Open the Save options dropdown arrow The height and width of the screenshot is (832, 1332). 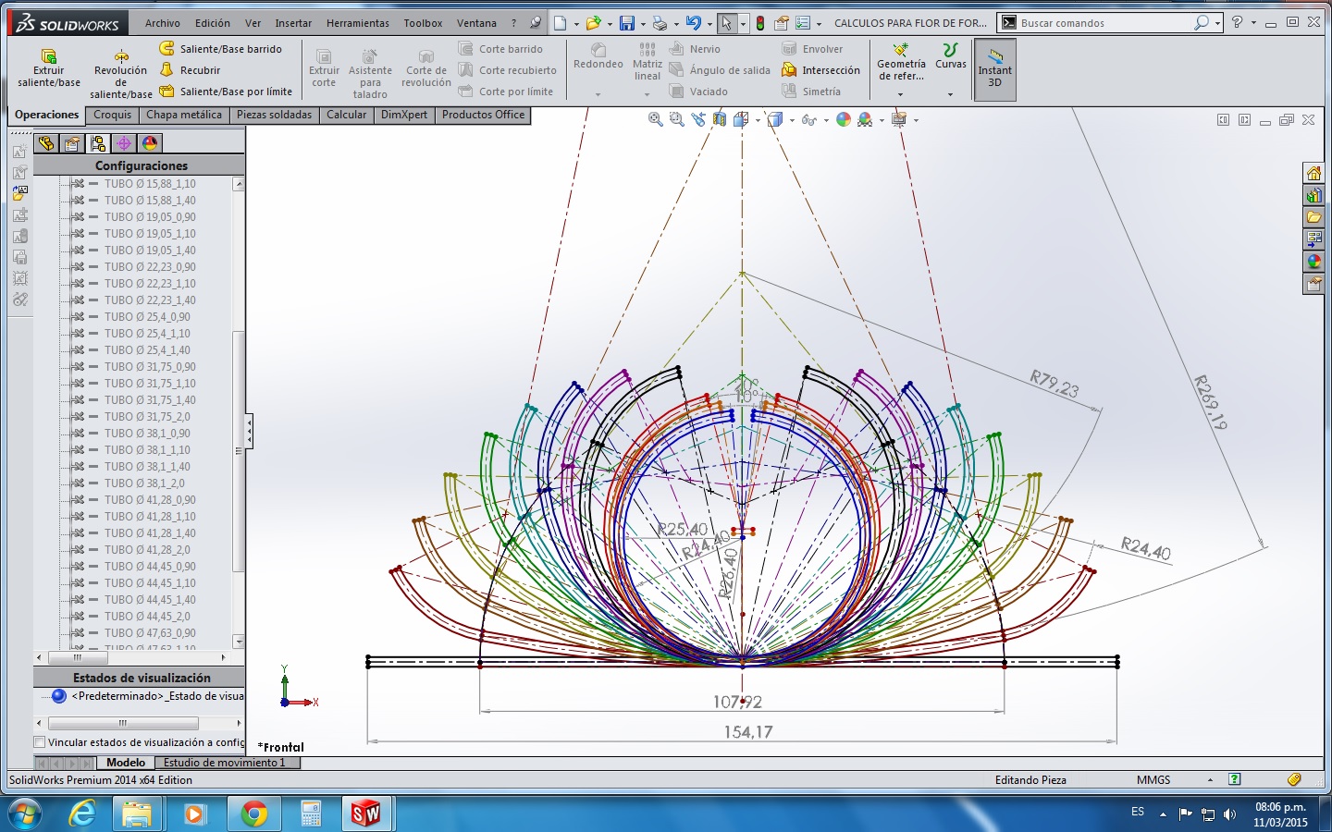pyautogui.click(x=643, y=24)
